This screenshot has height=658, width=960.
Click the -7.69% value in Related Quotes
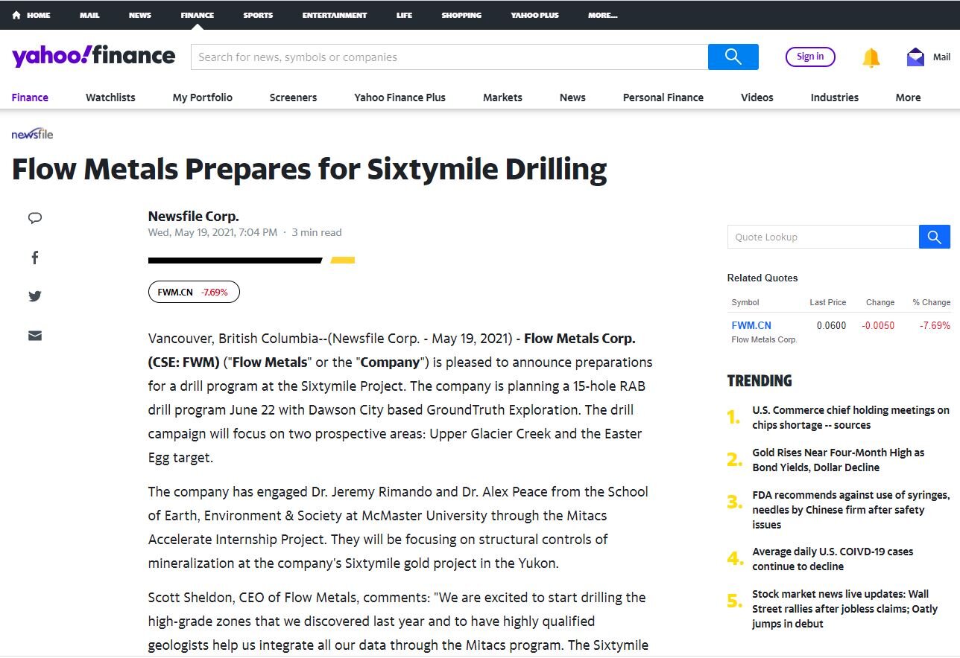(x=935, y=325)
